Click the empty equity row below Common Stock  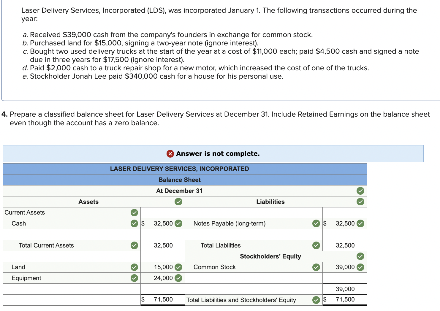tap(254, 278)
